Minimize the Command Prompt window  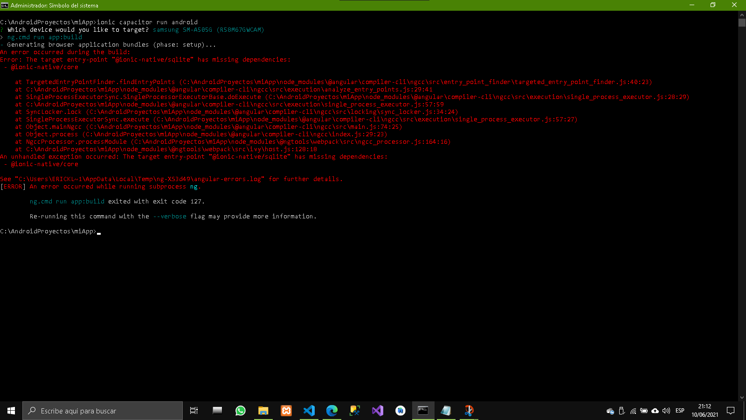click(692, 5)
